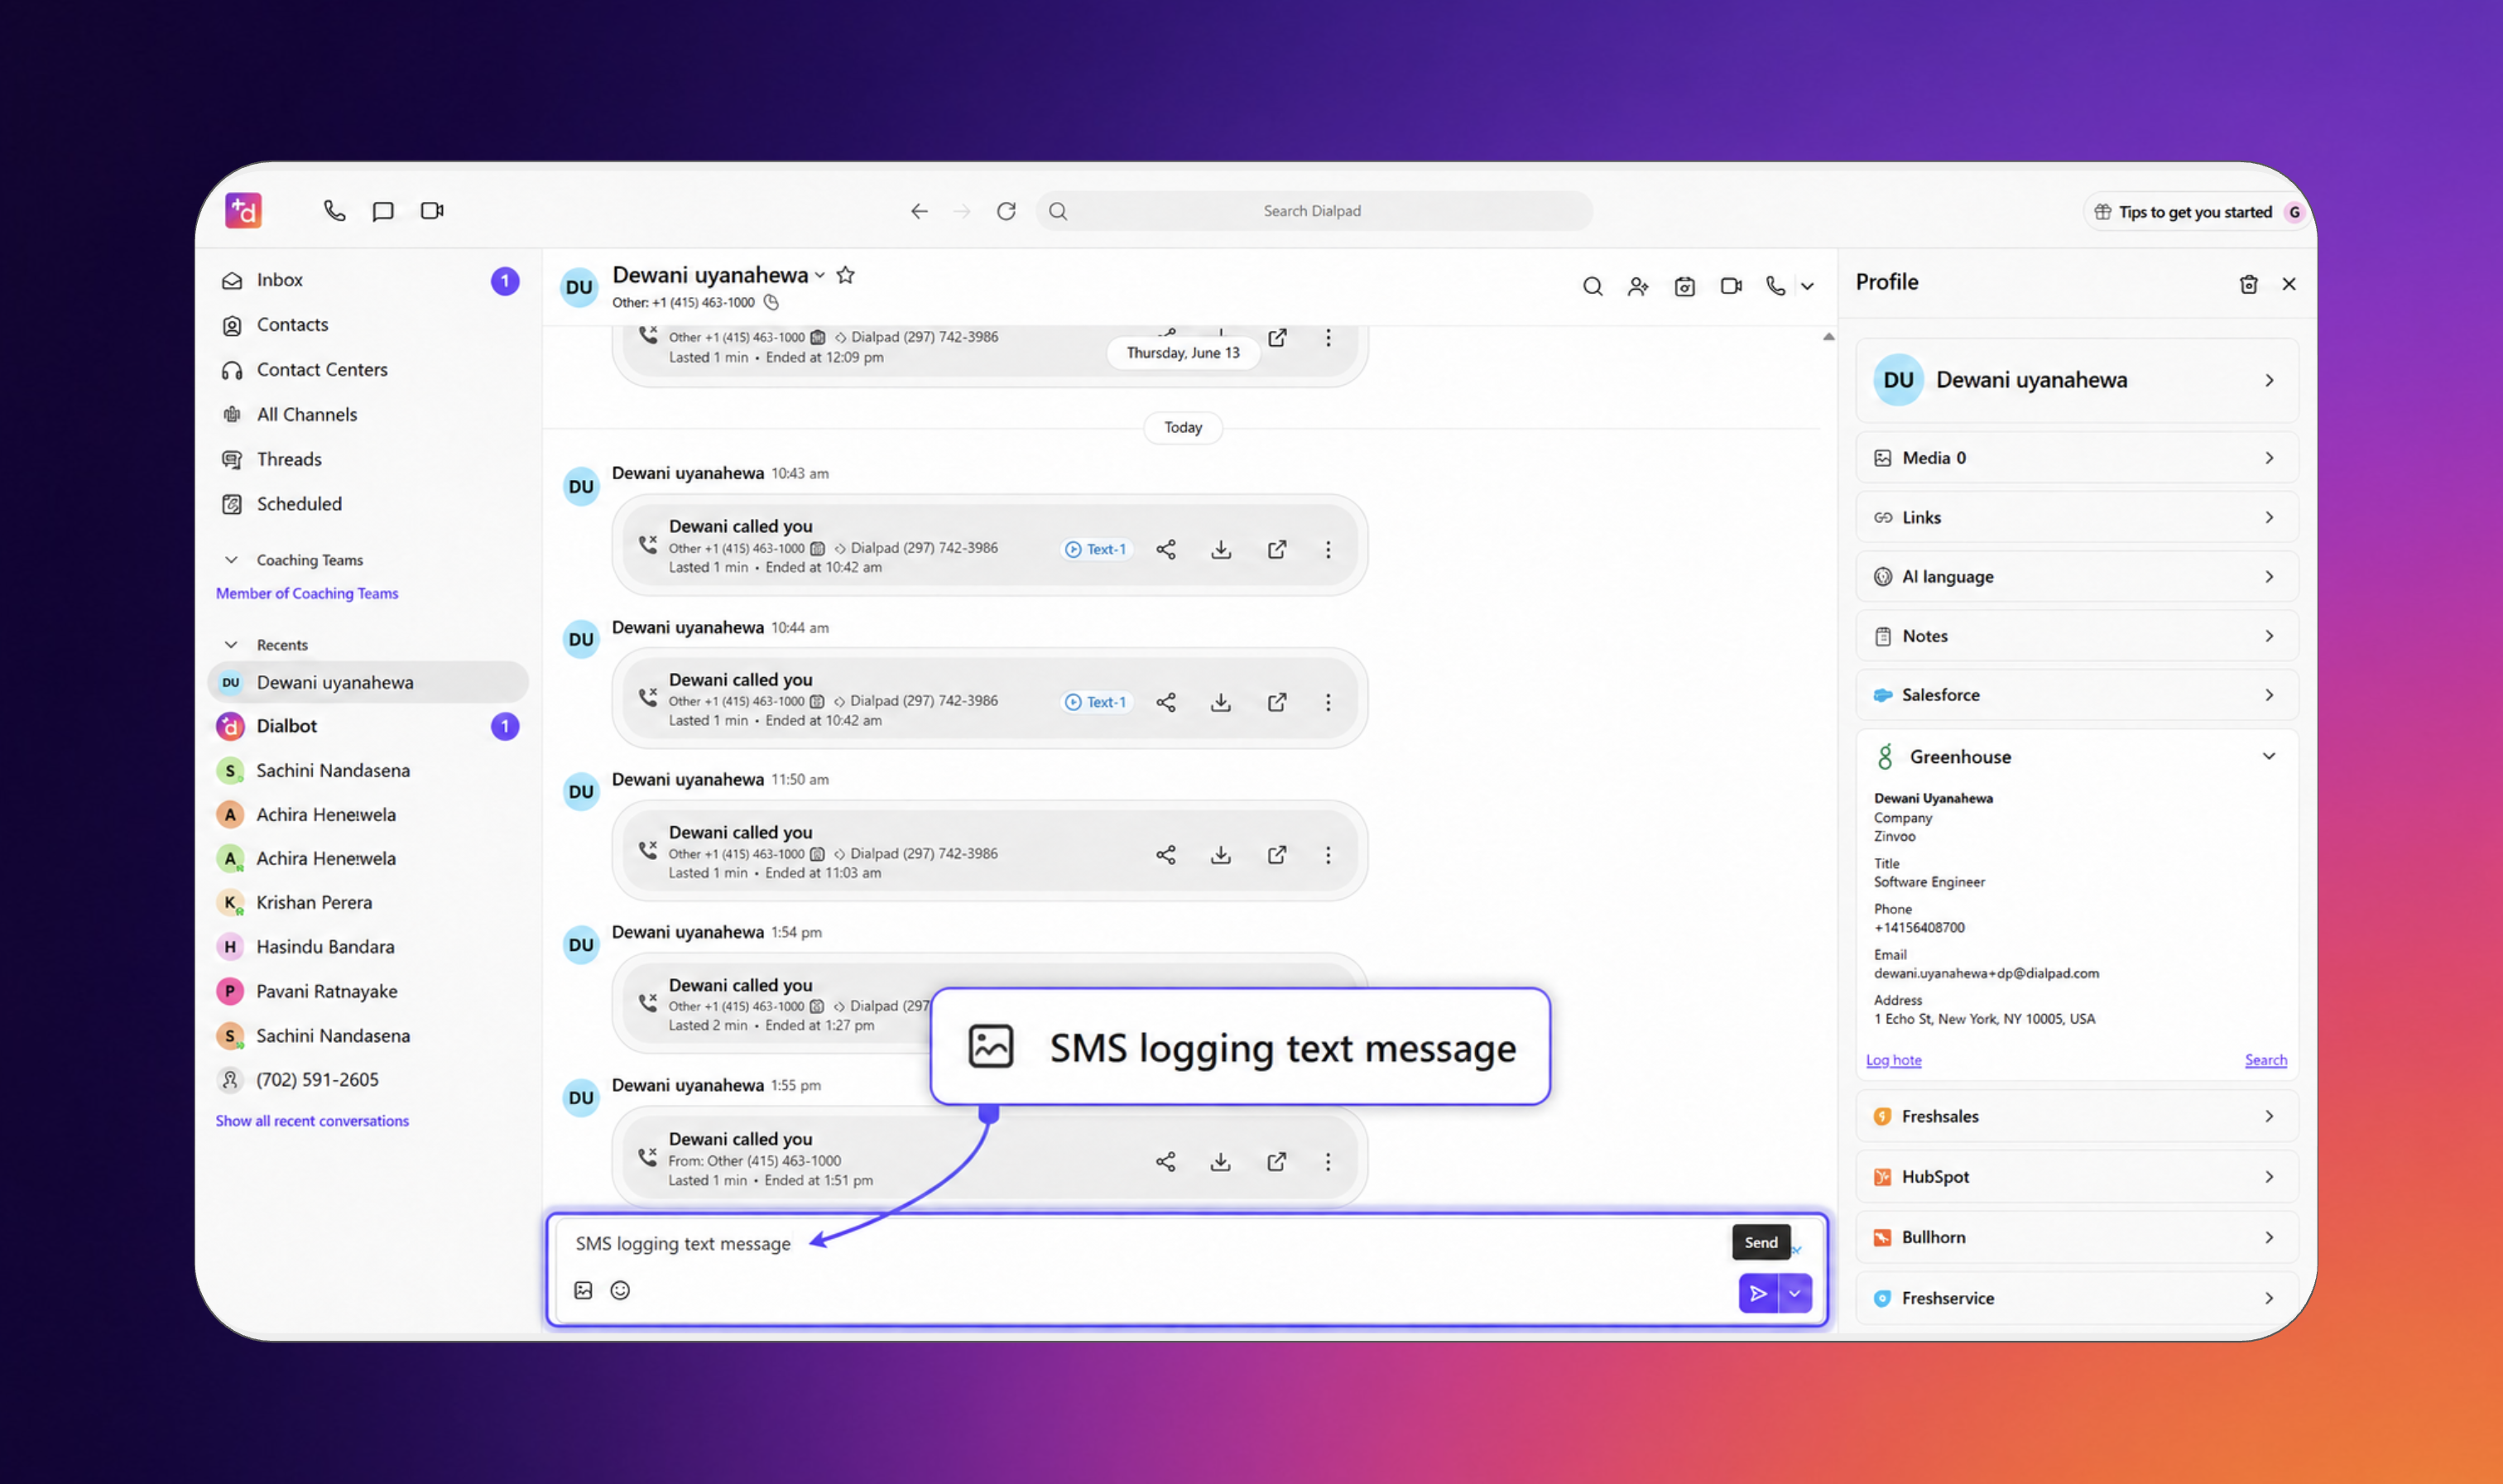Start video call from conversation header

click(1731, 286)
